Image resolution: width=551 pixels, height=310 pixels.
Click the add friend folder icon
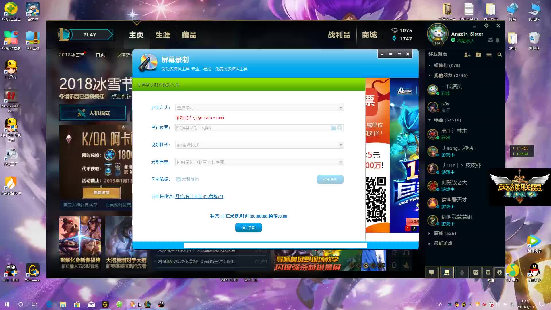point(478,55)
